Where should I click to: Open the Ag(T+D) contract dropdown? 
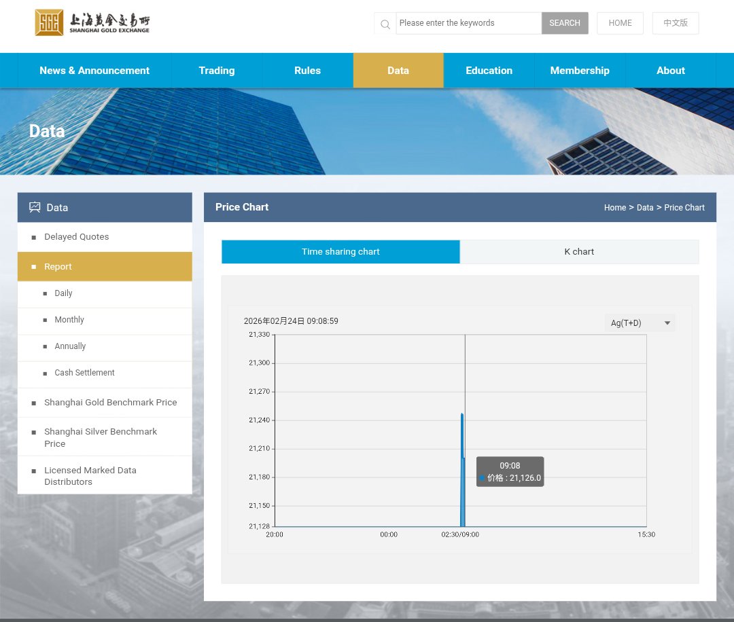640,323
